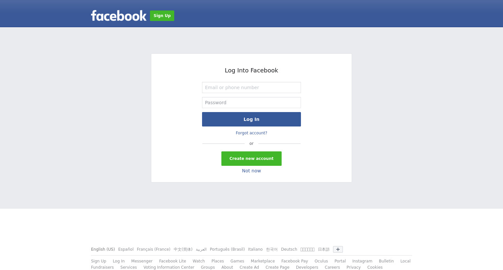Open the Forgot account? link
This screenshot has height=270, width=503.
pyautogui.click(x=251, y=133)
